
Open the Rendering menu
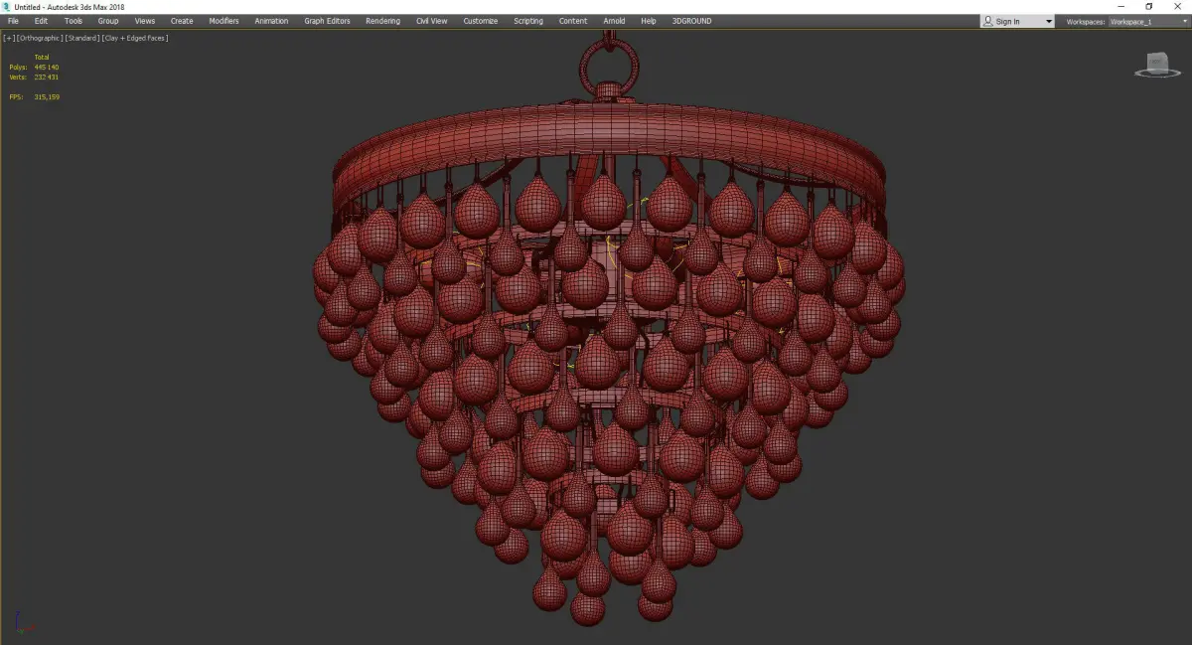[x=382, y=21]
